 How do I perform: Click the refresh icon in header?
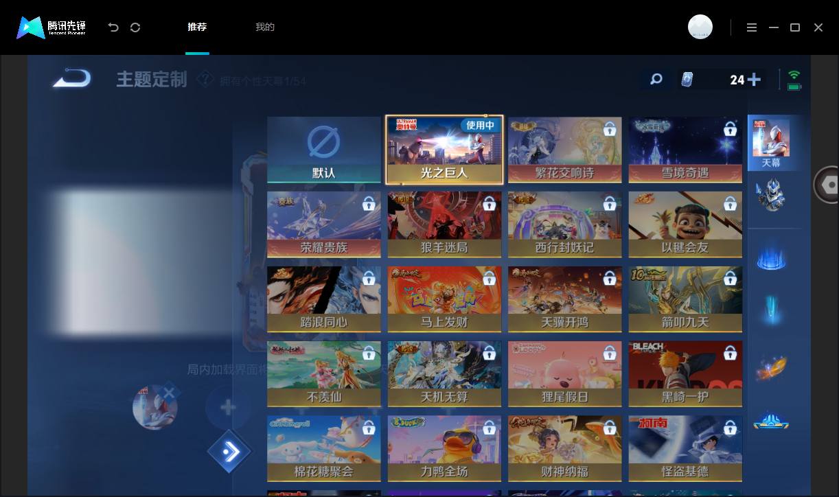pos(135,27)
